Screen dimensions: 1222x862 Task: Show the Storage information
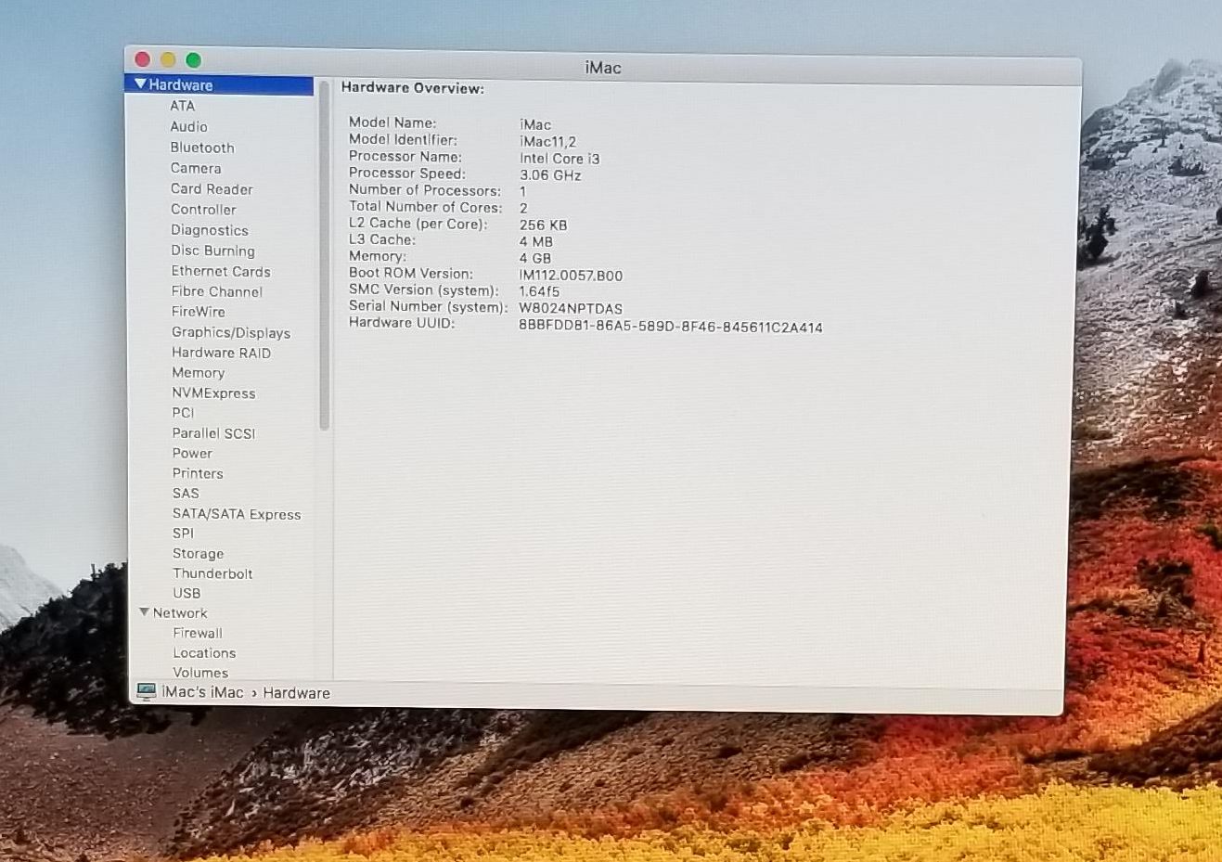click(x=198, y=553)
